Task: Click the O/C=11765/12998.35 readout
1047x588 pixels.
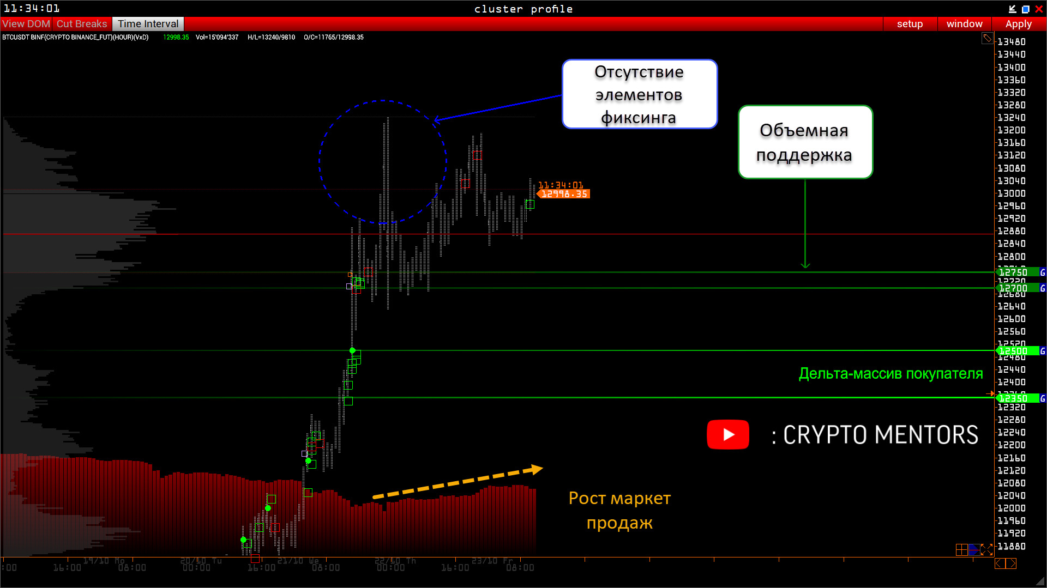Action: coord(334,38)
